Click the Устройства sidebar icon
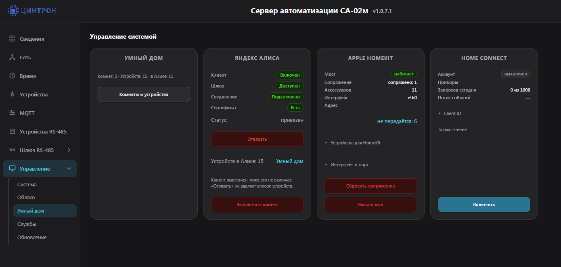Image resolution: width=561 pixels, height=267 pixels. click(12, 94)
